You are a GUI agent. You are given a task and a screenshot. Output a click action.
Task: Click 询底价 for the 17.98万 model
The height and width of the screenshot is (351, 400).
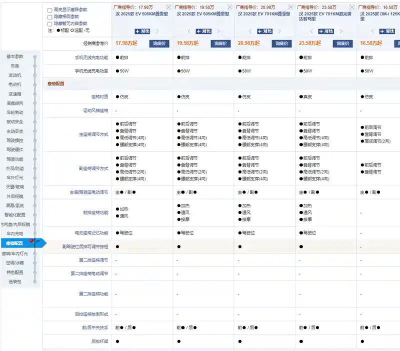[x=159, y=43]
